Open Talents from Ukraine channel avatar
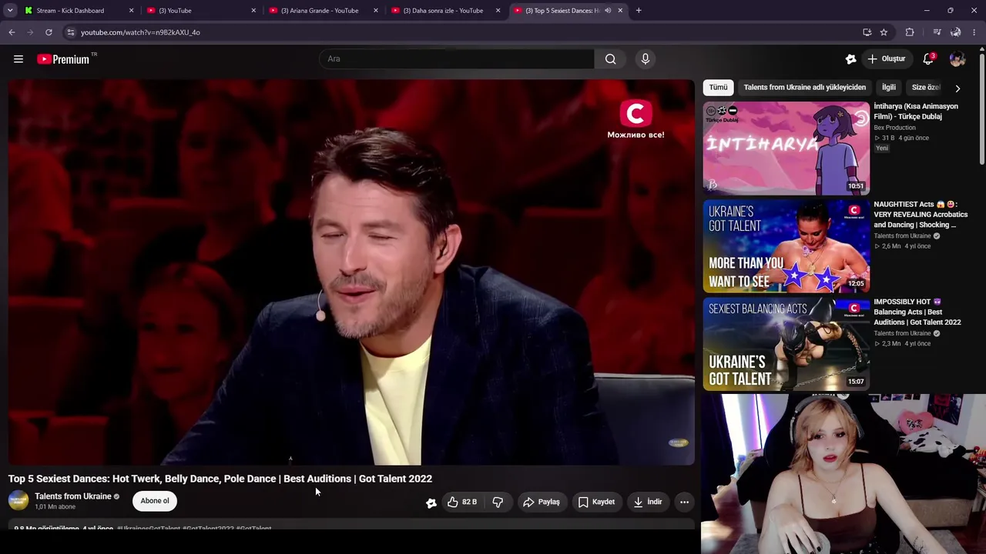Screen dimensions: 986x554 pyautogui.click(x=18, y=501)
